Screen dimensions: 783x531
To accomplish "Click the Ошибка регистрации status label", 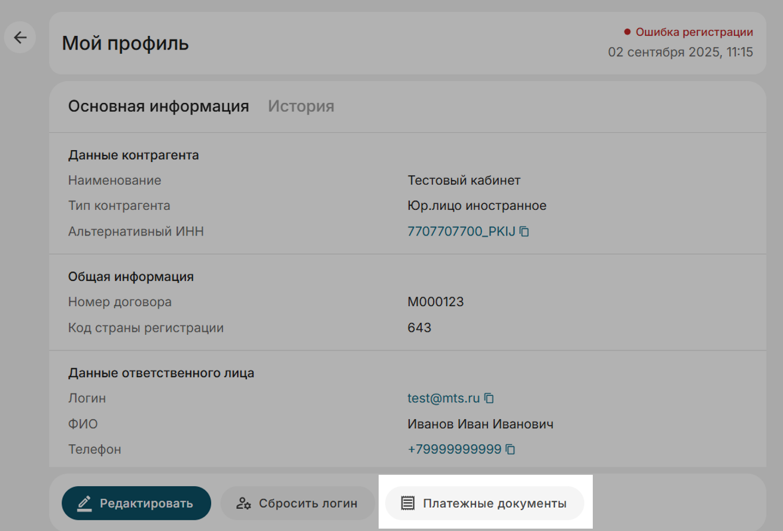I will (x=693, y=32).
